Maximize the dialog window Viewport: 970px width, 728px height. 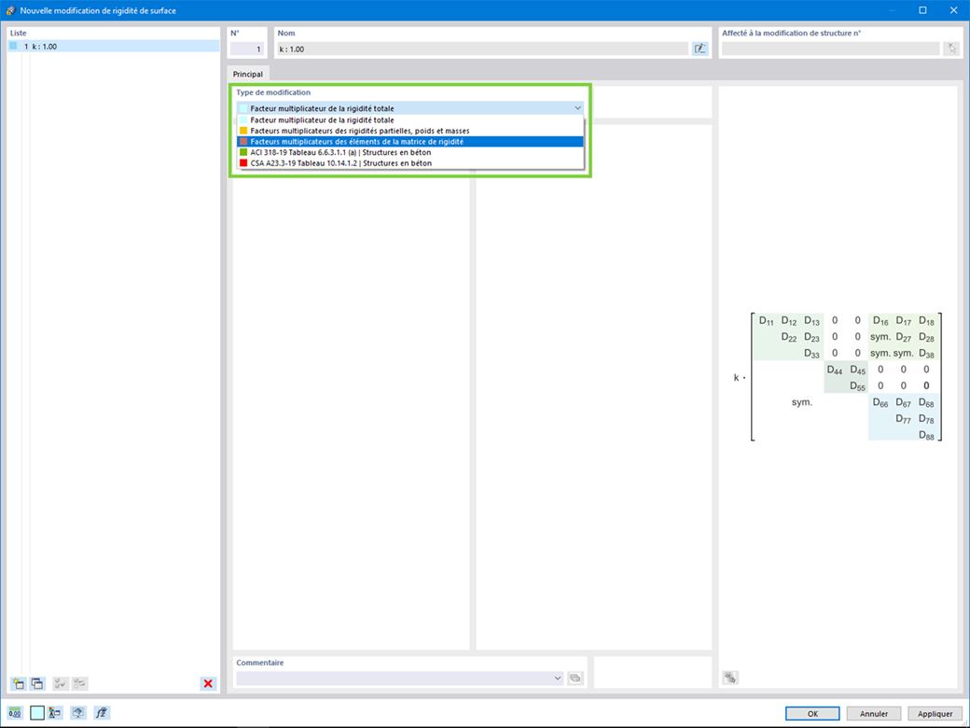pyautogui.click(x=922, y=10)
